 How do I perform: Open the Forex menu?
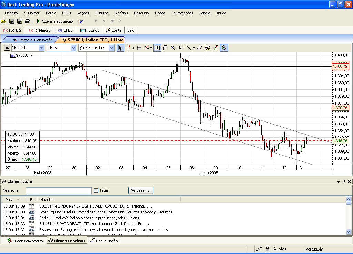[x=51, y=13]
